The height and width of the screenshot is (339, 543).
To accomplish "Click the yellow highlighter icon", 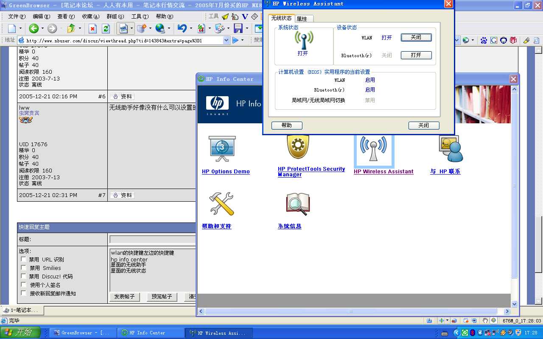I will pos(526,40).
